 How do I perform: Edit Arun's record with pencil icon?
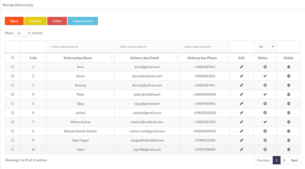[x=241, y=67]
